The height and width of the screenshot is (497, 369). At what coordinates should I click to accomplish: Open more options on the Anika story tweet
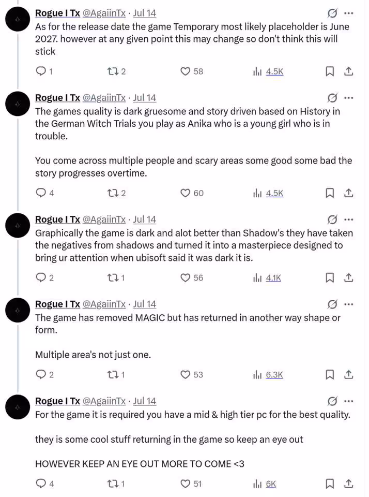pyautogui.click(x=348, y=98)
